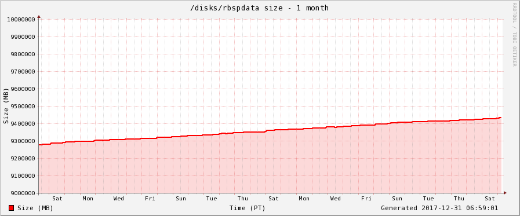
Task: Click the first 'Fri' x-axis label
Action: 150,199
